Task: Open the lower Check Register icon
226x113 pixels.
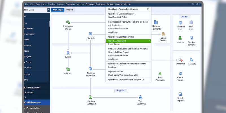Action: (x=180, y=94)
